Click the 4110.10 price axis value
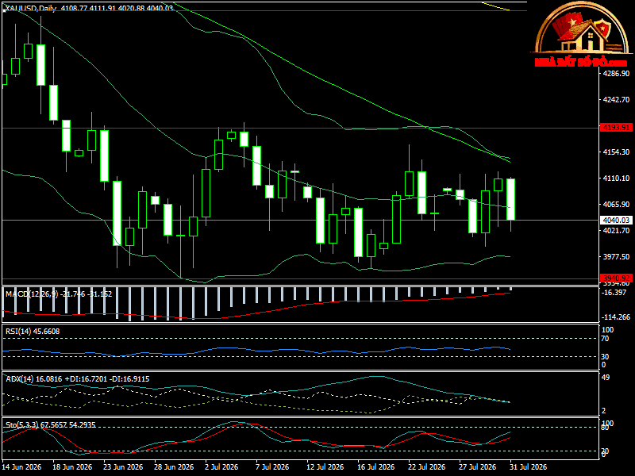Viewport: 635px width, 476px height. point(617,178)
